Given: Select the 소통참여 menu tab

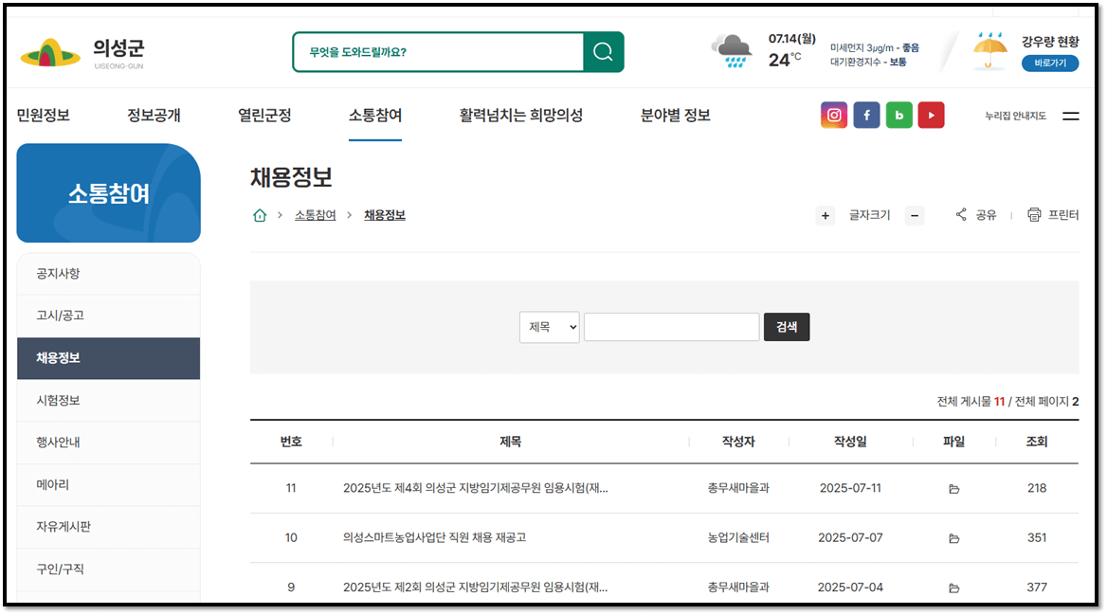Looking at the screenshot, I should pos(376,115).
